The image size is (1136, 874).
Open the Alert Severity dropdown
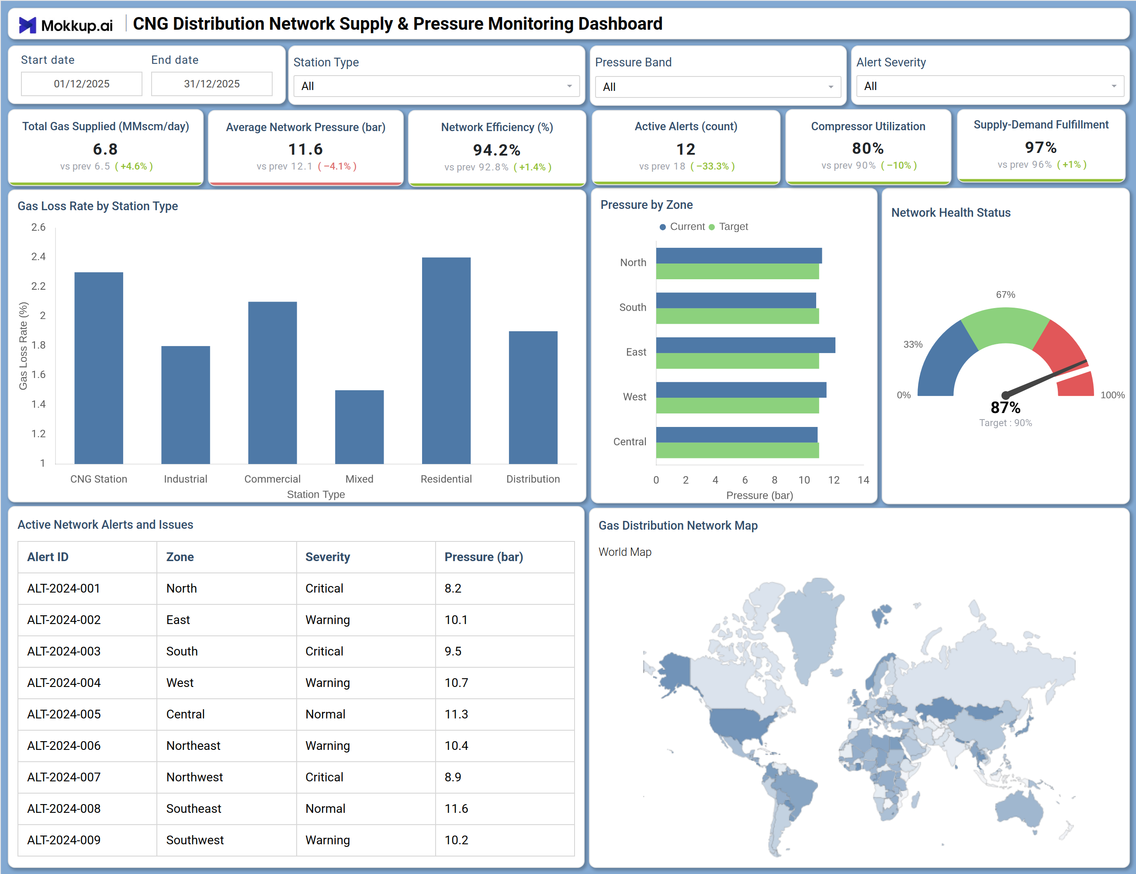990,87
